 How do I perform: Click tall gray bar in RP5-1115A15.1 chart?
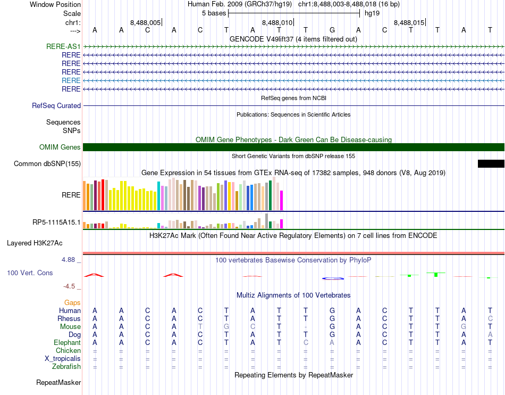(267, 221)
